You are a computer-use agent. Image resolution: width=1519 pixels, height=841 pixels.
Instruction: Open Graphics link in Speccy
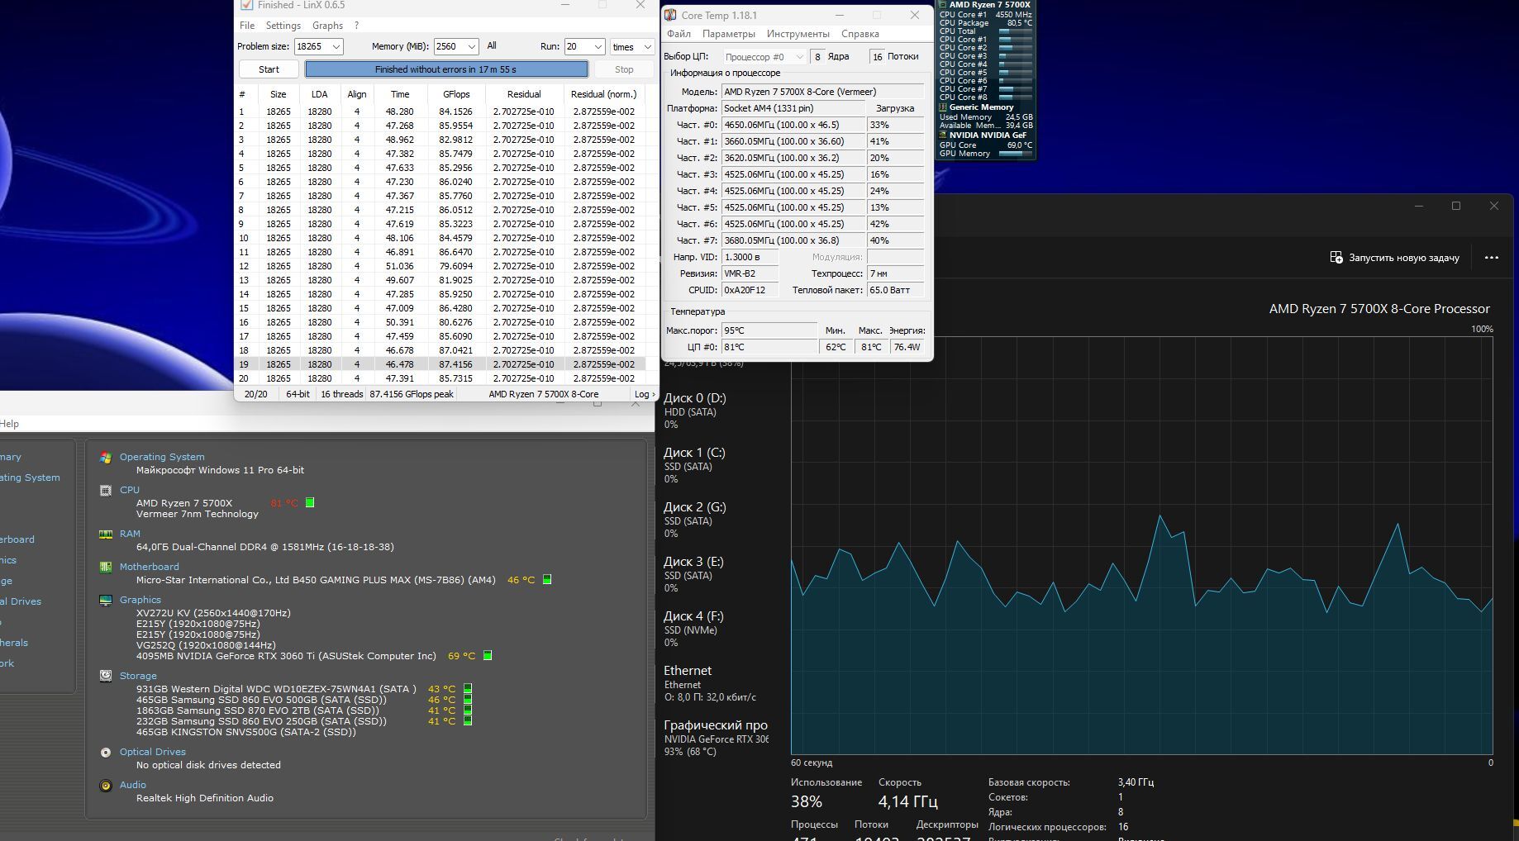[x=140, y=600]
